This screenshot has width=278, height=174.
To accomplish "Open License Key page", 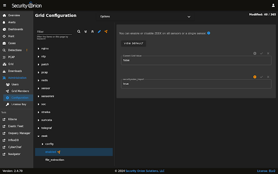I will [18, 104].
